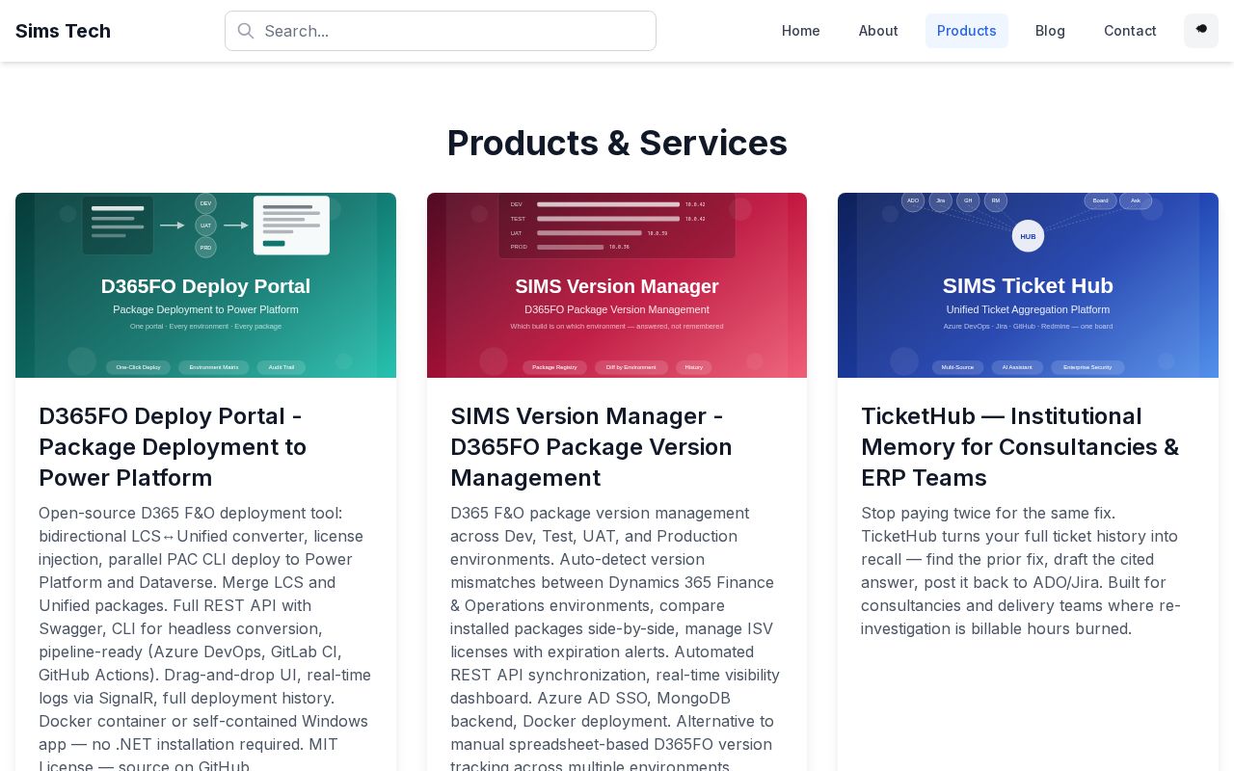Click the Sims Tech site logo
The image size is (1234, 771).
click(x=63, y=31)
